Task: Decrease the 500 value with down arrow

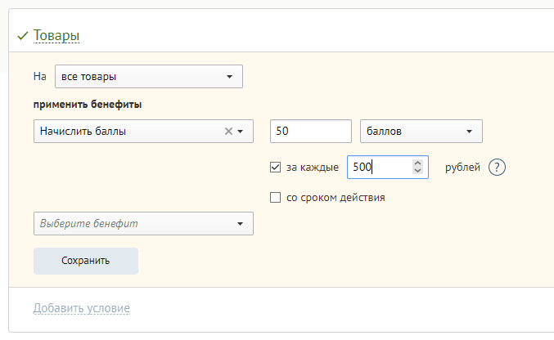Action: click(x=417, y=171)
